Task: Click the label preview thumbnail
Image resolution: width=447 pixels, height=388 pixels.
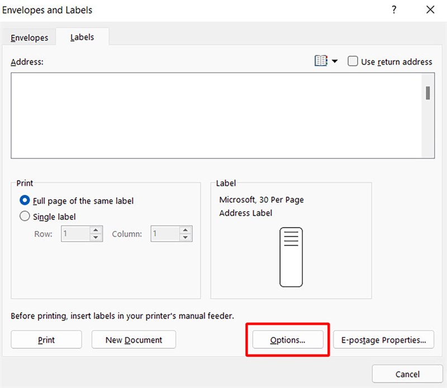Action: [291, 257]
